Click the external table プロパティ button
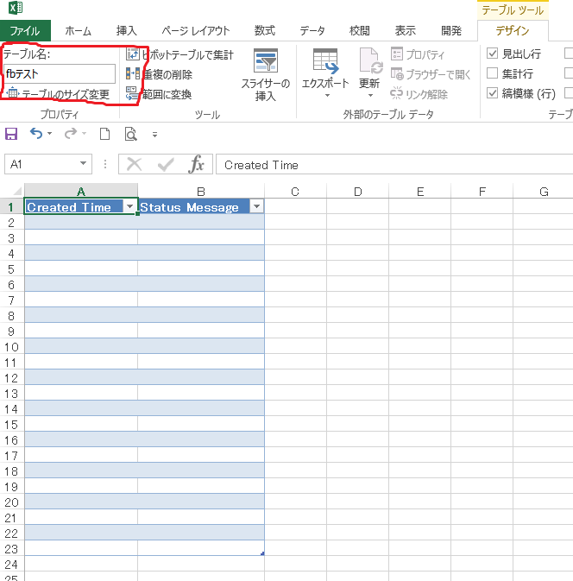This screenshot has height=581, width=573. click(418, 54)
